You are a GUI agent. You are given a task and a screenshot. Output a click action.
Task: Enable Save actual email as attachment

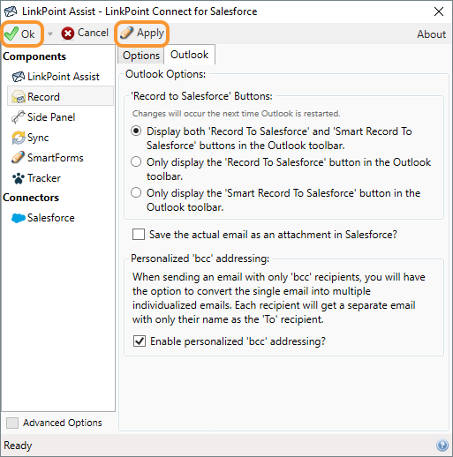point(139,235)
